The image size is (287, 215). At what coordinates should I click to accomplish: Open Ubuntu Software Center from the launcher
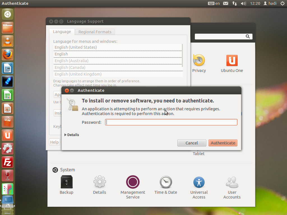[8, 122]
